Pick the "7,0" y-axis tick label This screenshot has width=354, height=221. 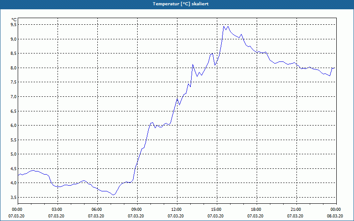tap(14, 96)
